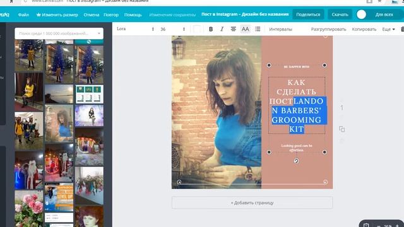The image size is (404, 227).
Task: Open the Помощь help menu
Action: 133,15
